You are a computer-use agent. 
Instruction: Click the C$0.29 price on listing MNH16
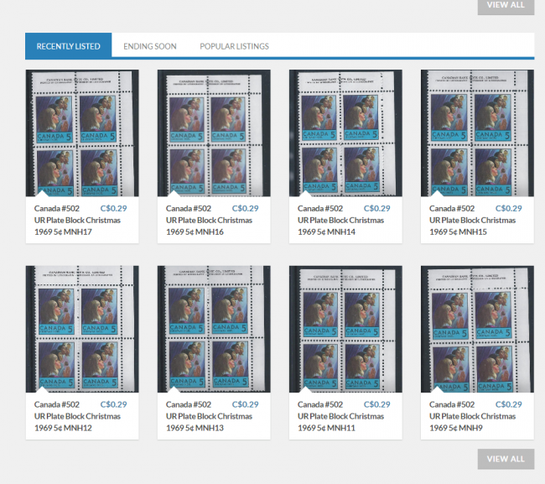246,208
